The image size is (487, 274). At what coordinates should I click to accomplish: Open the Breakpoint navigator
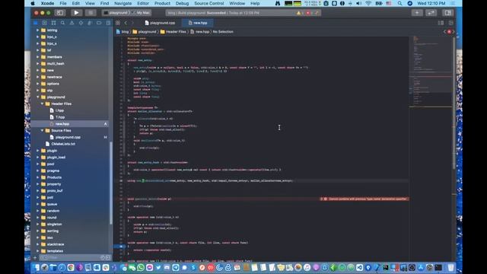99,23
